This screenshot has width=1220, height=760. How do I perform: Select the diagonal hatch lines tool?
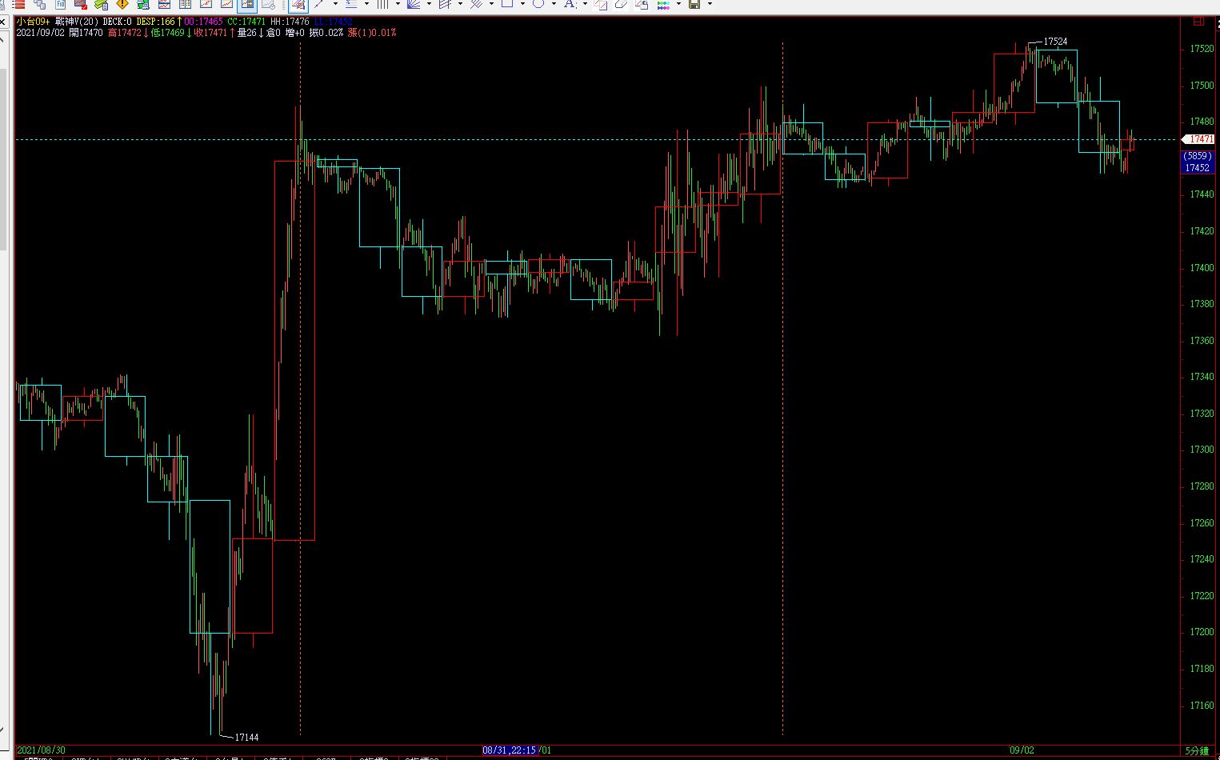tap(476, 4)
